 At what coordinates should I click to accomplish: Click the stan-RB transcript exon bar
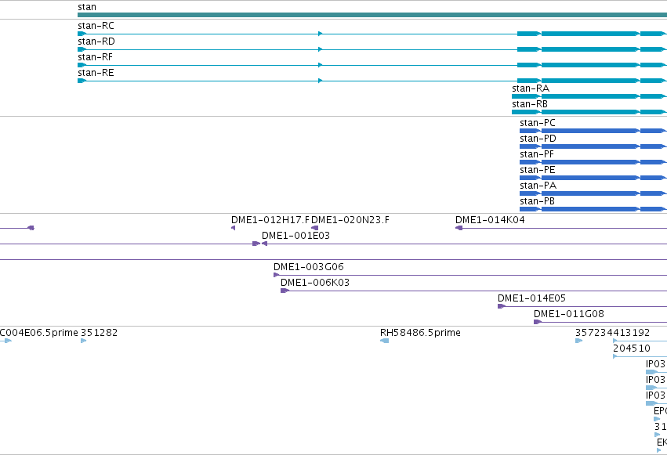[589, 112]
